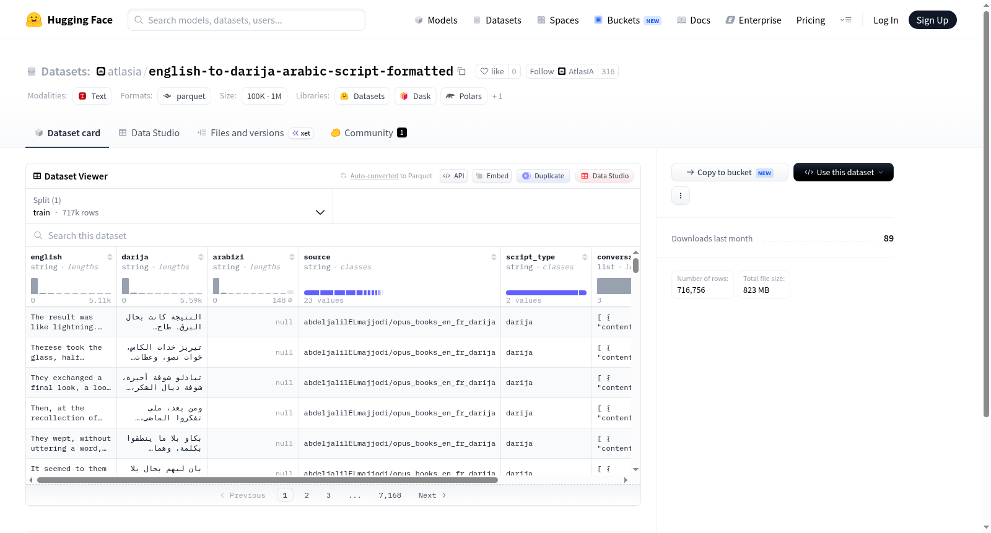
Task: Click the darija lengths histogram
Action: [162, 286]
